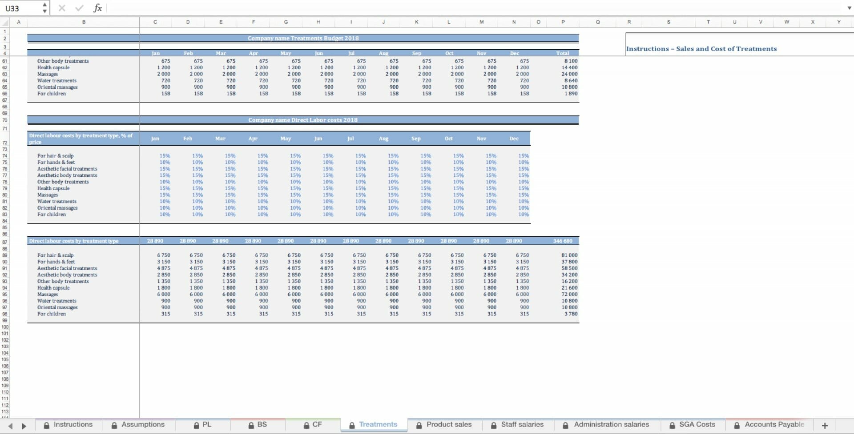Screen dimensions: 854x434
Task: Switch to Staff salaries sheet tab
Action: pyautogui.click(x=517, y=425)
